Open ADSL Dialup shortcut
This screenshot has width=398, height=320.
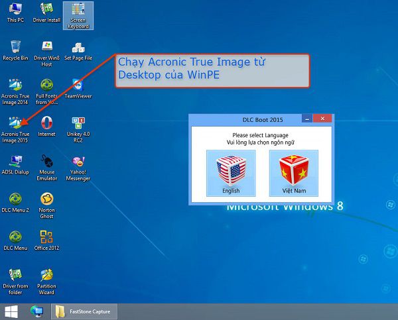[x=15, y=164]
